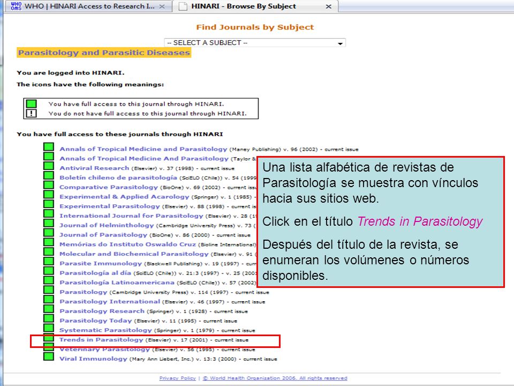
Task: Click green access icon beside Parasitology Research
Action: (49, 309)
